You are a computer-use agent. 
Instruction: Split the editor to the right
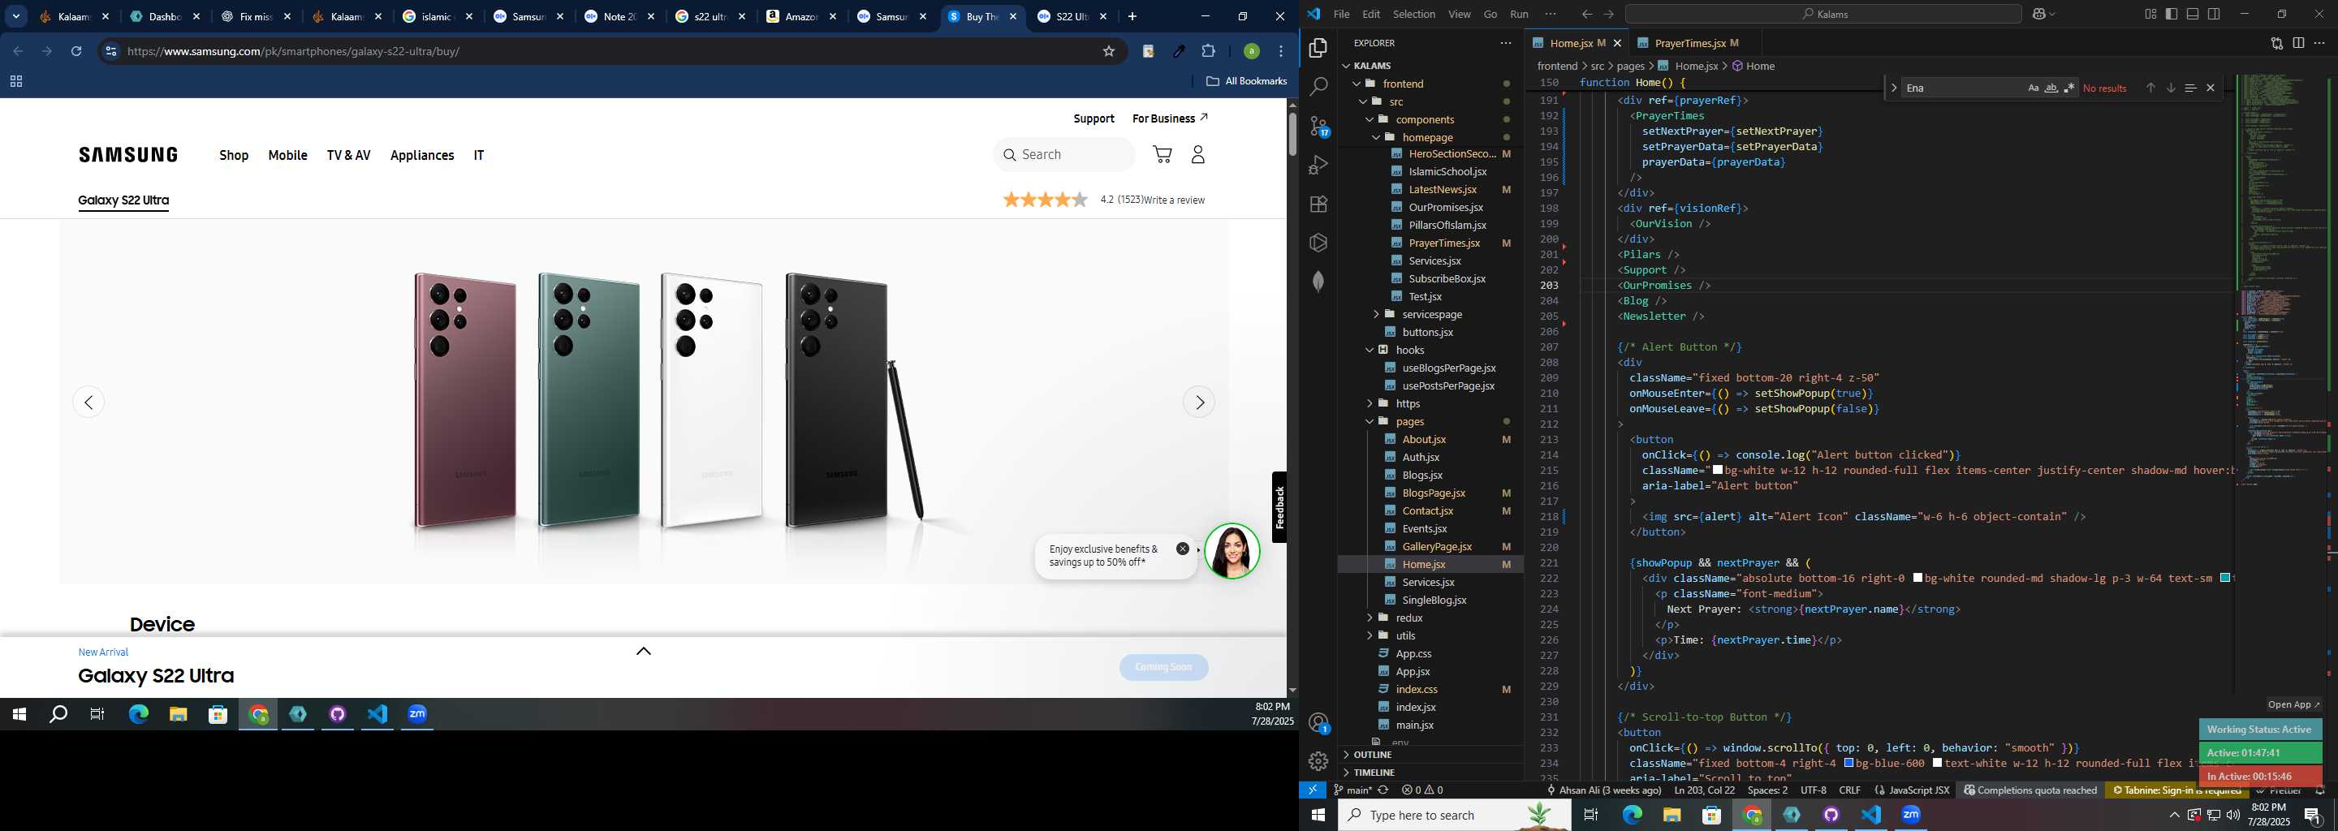2298,43
